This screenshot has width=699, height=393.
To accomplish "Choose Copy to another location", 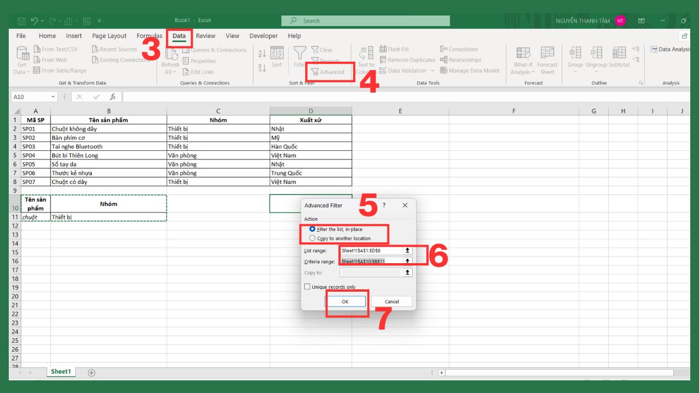I will click(312, 238).
